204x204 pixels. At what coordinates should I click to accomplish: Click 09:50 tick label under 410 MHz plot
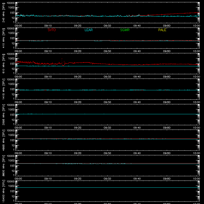(x=167, y=51)
